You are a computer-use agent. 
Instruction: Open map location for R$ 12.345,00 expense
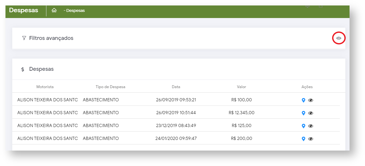point(303,113)
